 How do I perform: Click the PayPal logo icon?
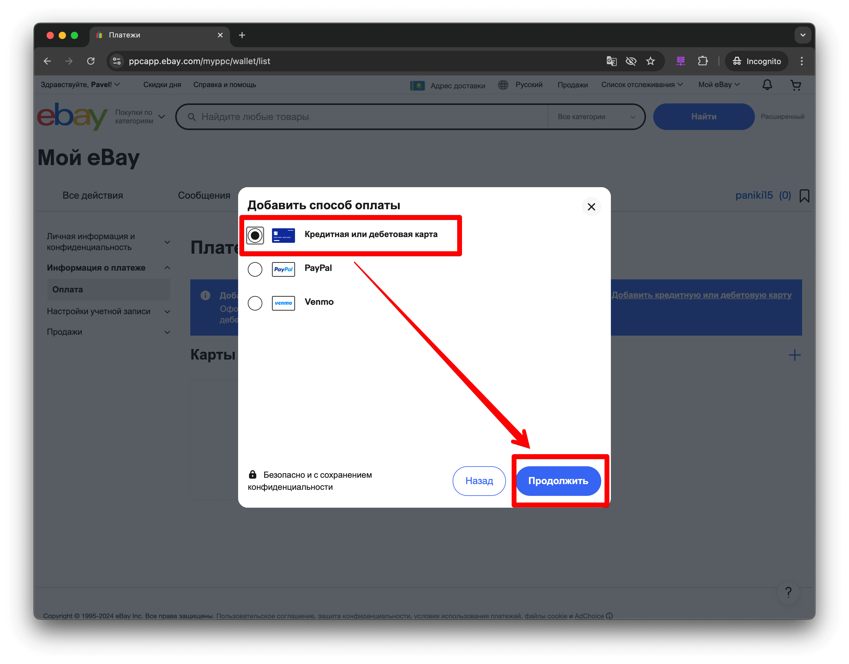283,269
